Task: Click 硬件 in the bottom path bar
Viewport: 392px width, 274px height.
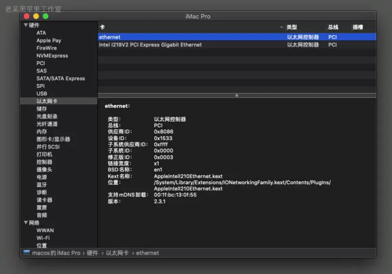Action: [92, 253]
